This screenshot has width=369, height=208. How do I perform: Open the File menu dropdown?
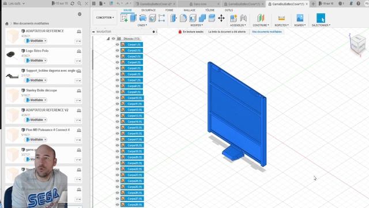[x=102, y=3]
